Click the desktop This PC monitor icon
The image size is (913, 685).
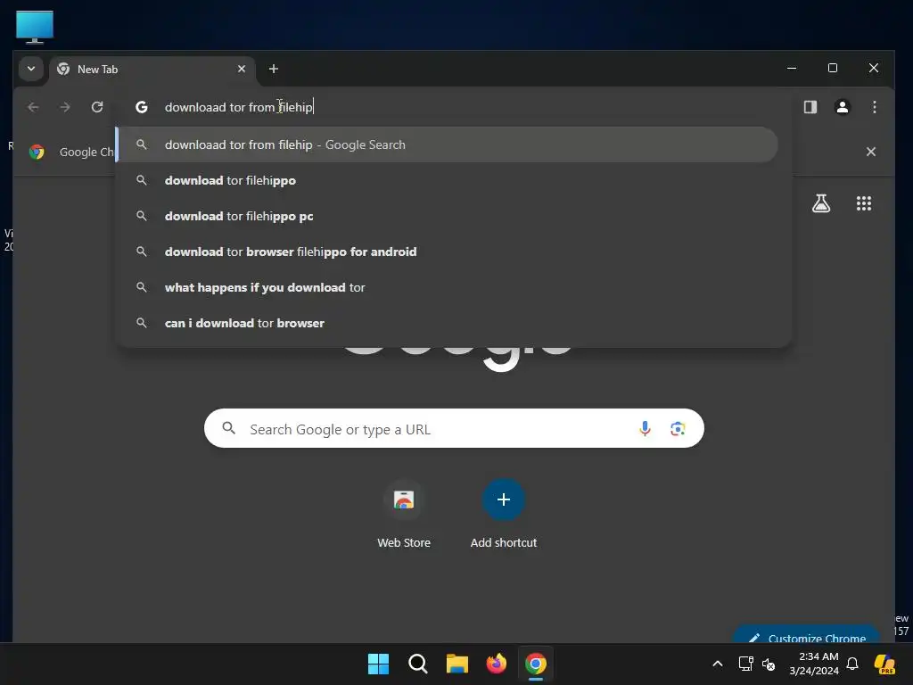coord(35,27)
